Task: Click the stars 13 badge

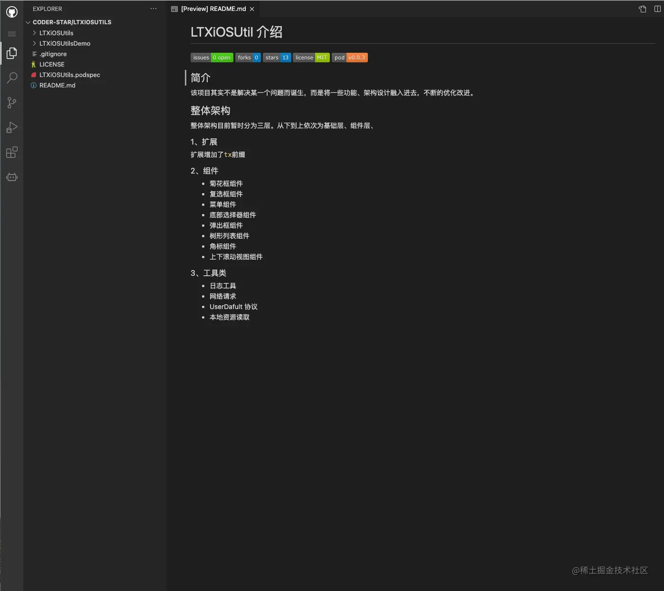Action: pos(277,58)
